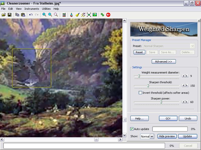
Task: Open the View menu
Action: tap(19, 9)
